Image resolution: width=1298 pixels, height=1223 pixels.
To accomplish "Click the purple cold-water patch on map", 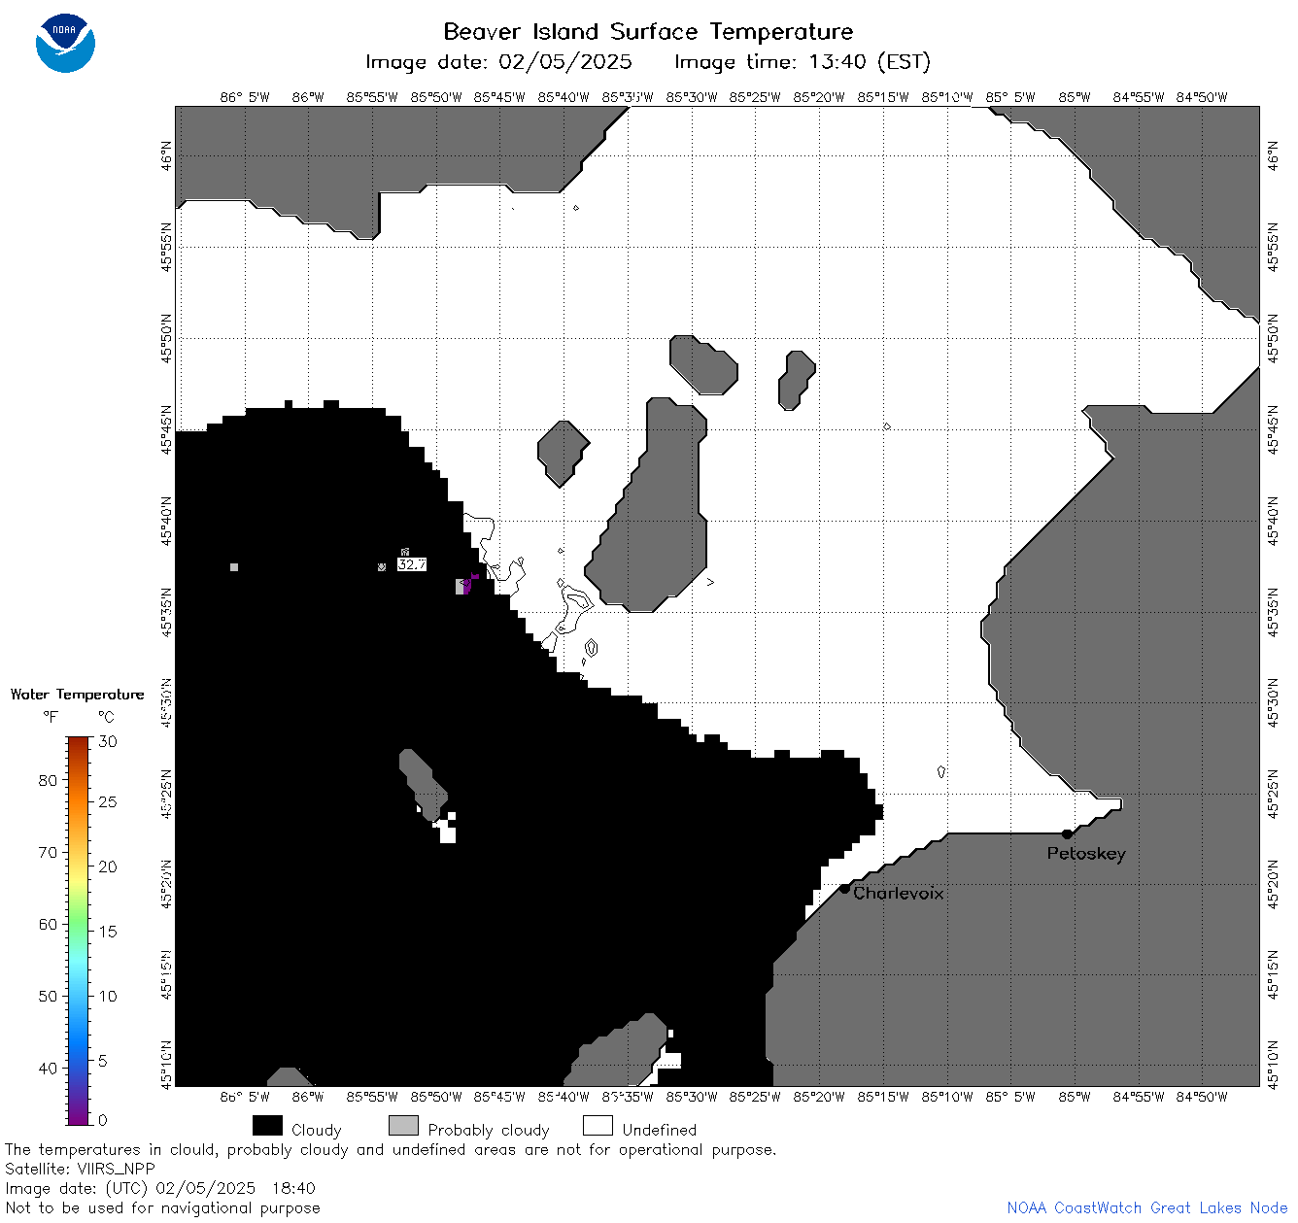I will (x=470, y=582).
